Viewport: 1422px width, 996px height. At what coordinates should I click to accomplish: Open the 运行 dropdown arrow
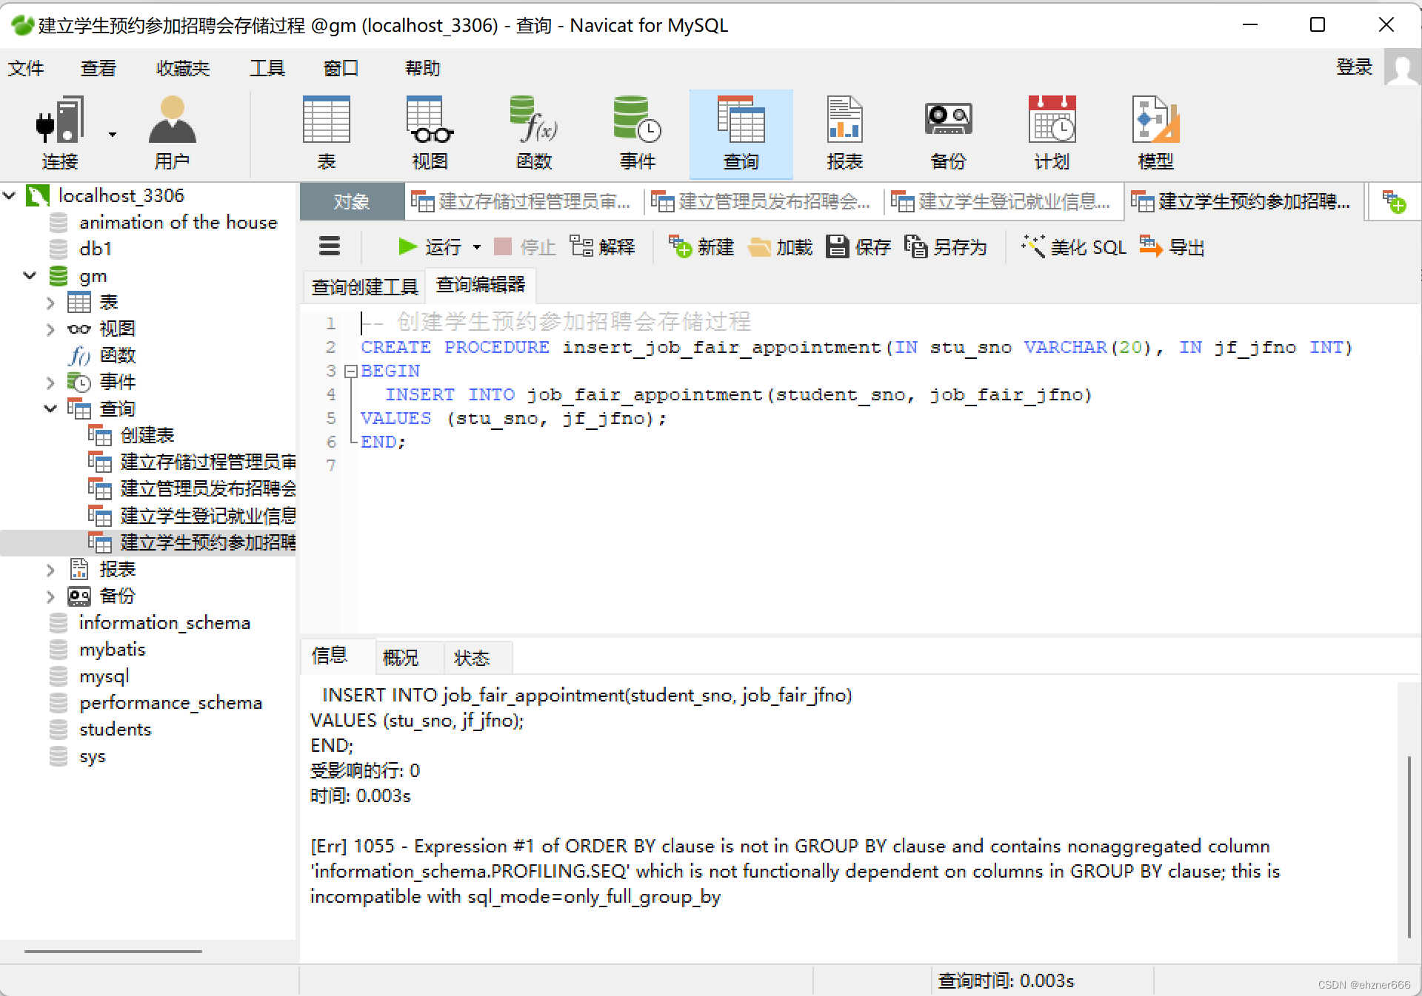pos(478,247)
